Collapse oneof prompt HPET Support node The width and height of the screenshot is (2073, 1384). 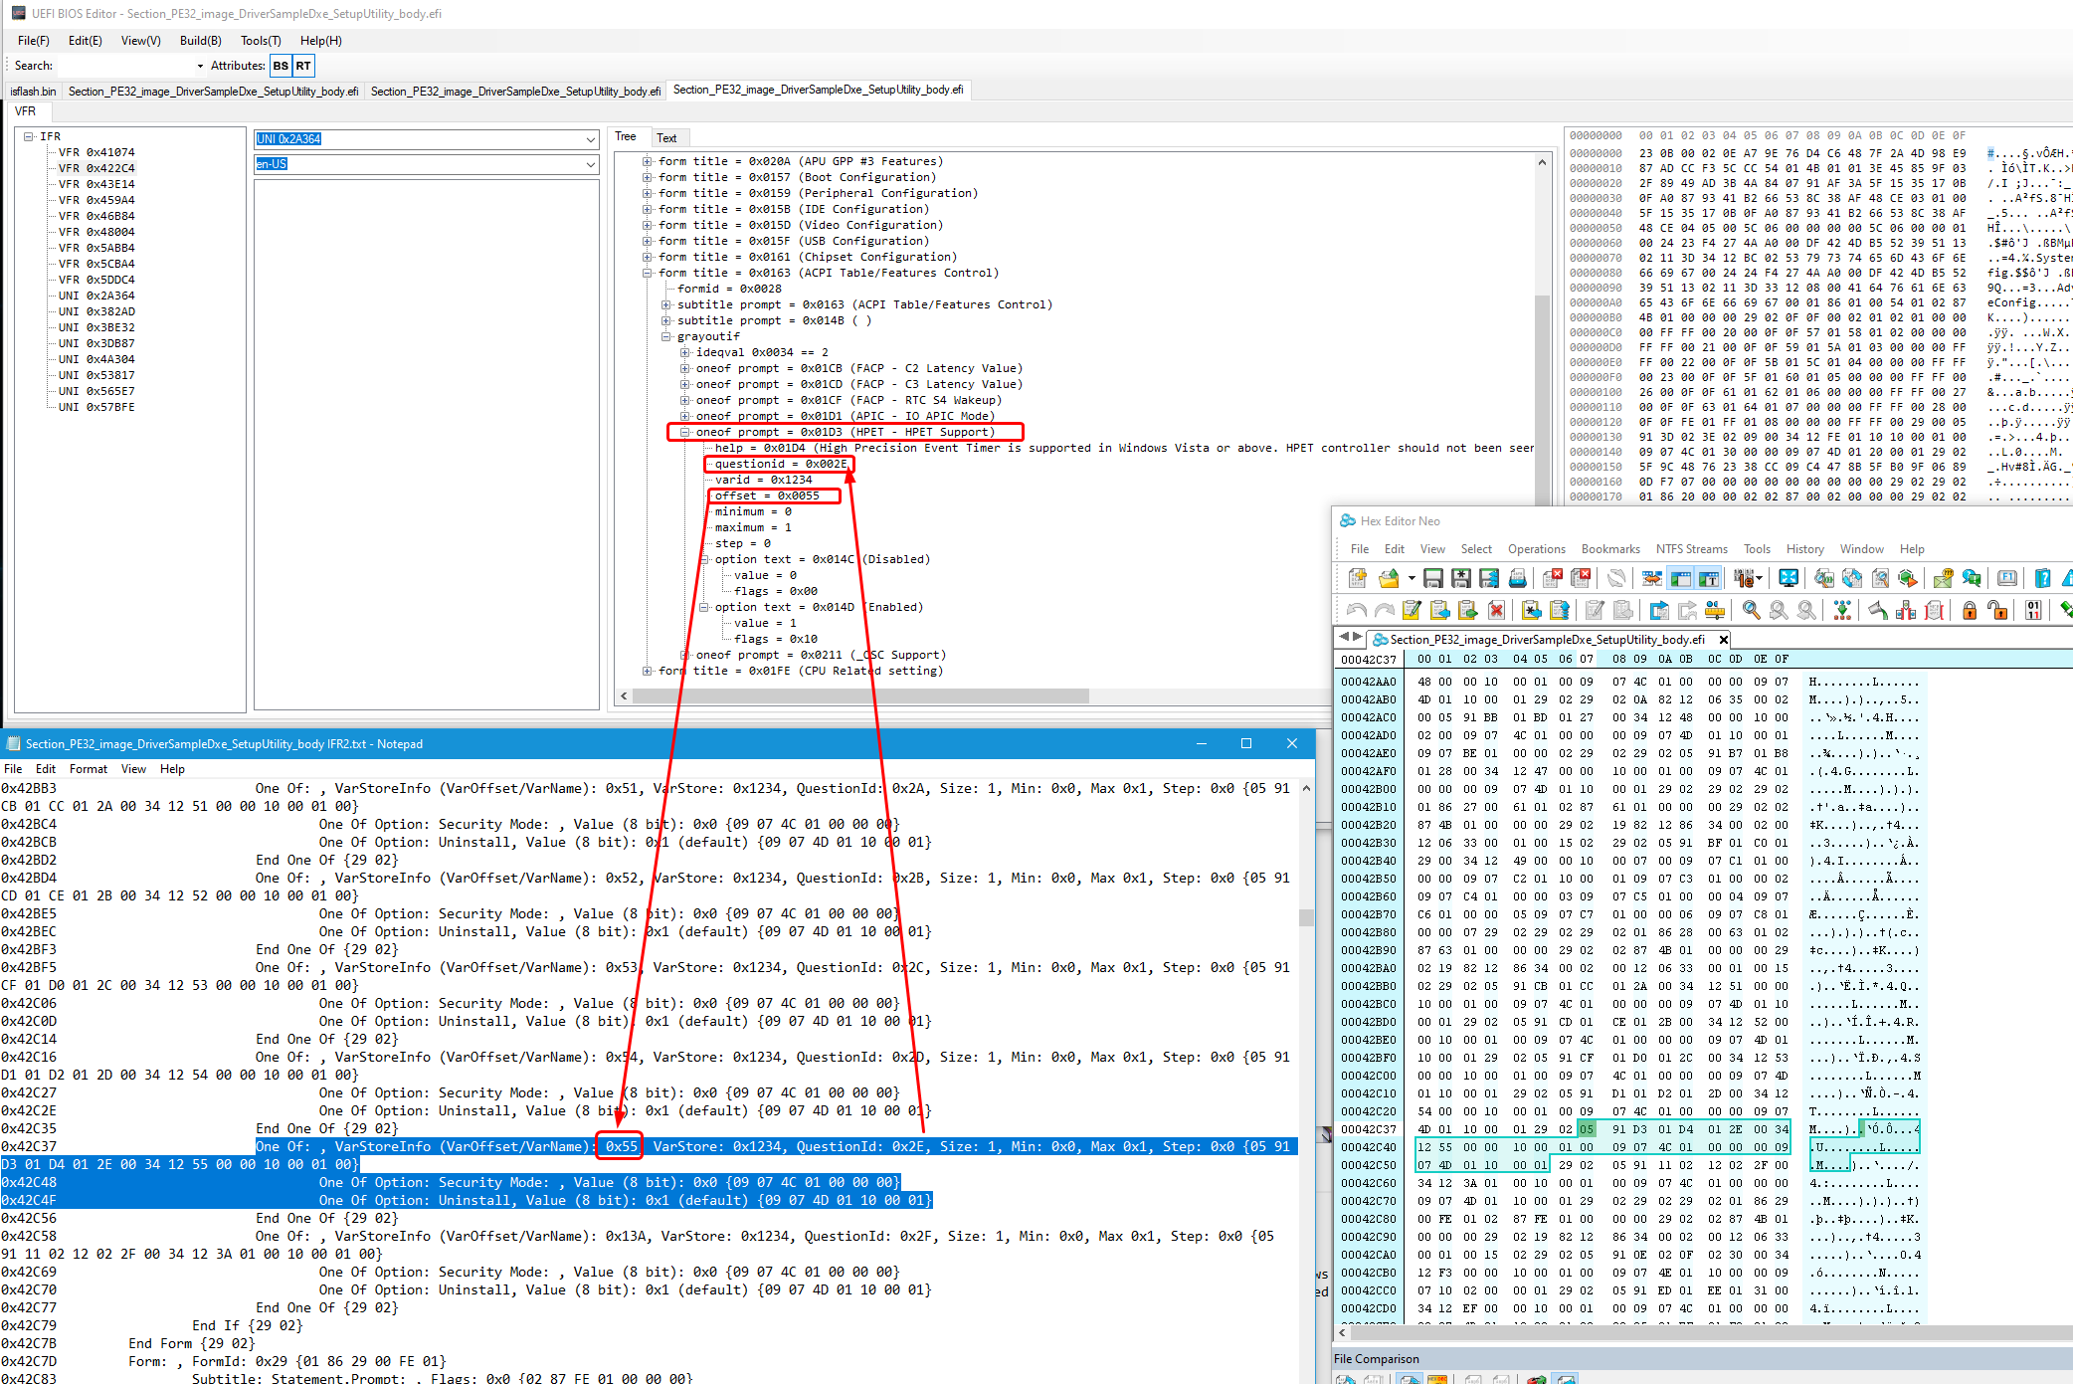pos(685,432)
